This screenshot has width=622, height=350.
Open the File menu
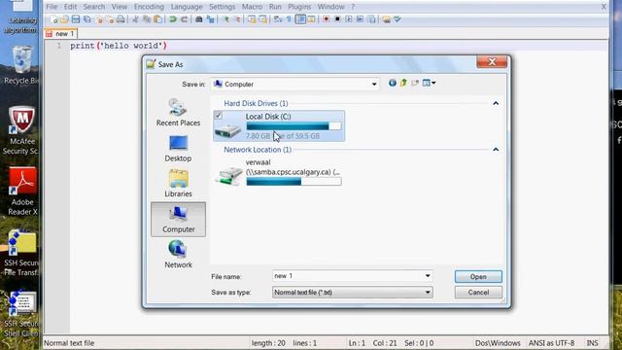(x=52, y=7)
